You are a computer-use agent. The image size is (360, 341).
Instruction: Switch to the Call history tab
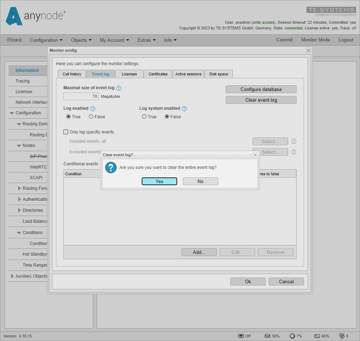[72, 74]
